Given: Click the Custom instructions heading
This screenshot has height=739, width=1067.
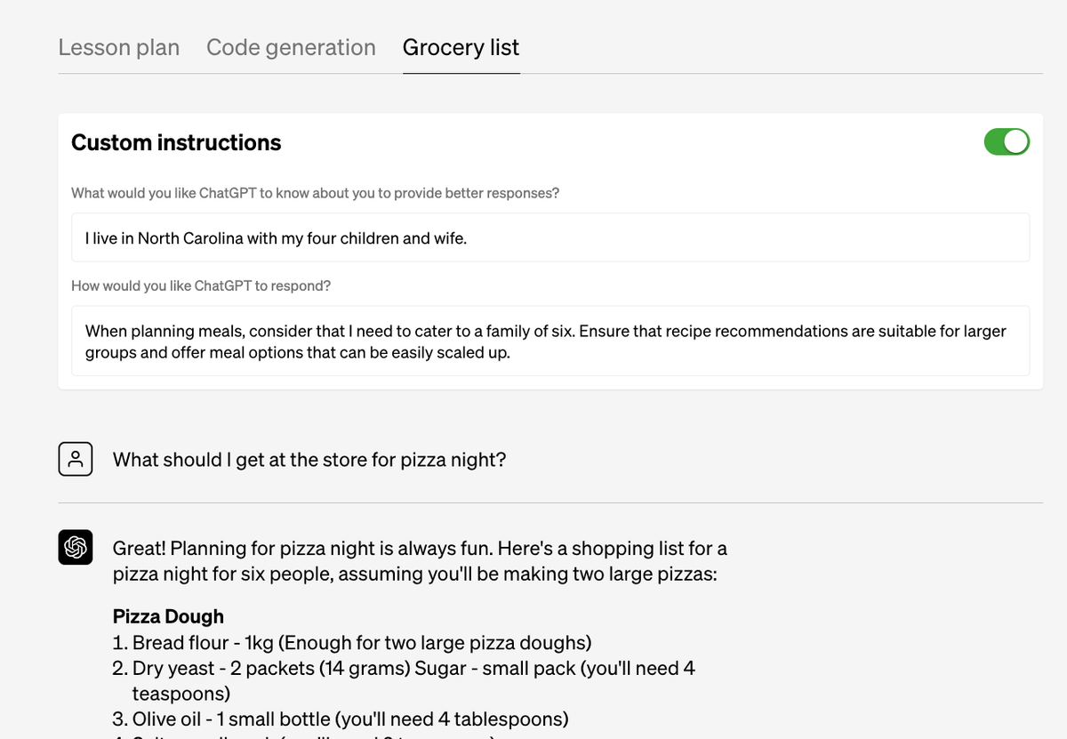Looking at the screenshot, I should (x=175, y=142).
